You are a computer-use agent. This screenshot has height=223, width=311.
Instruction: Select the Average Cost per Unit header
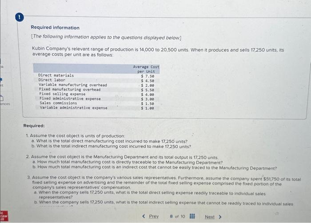click(146, 69)
